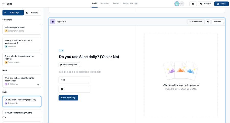
Task: Open settings gear in the top bar
Action: pos(193,4)
